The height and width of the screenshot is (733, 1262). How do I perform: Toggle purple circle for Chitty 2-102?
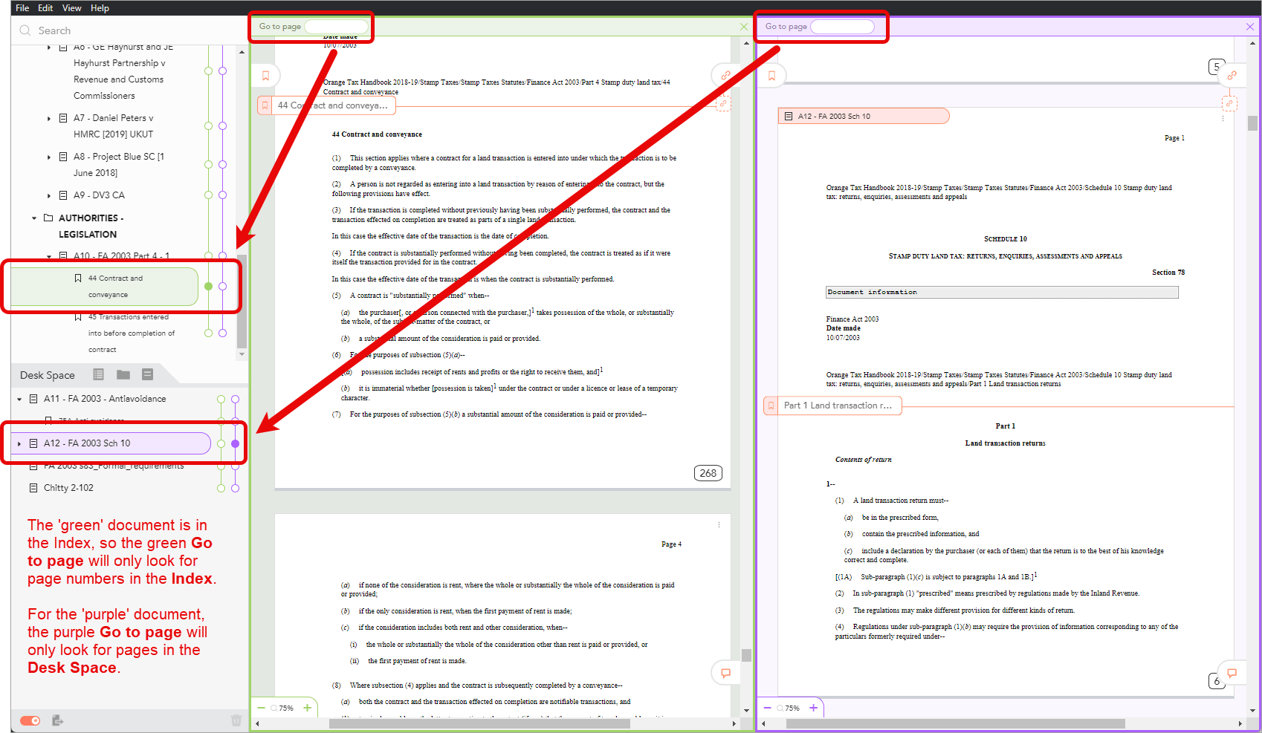(236, 488)
